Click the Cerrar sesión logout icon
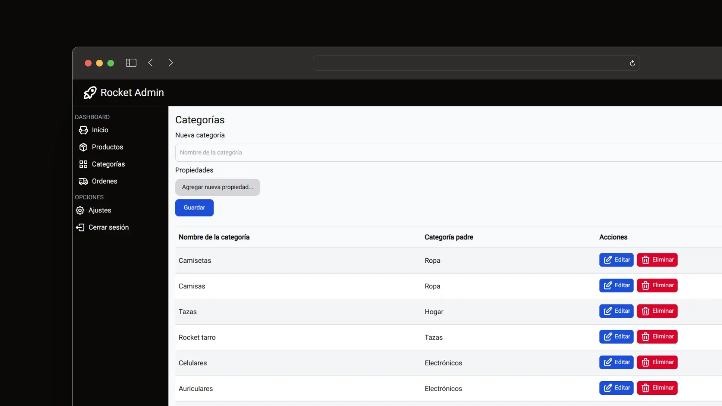Viewport: 722px width, 406px height. click(80, 227)
